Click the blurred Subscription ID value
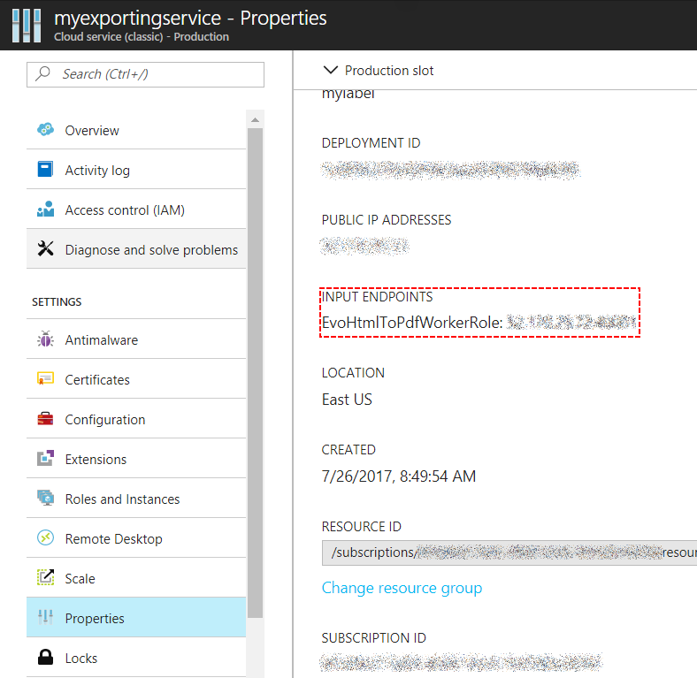 pos(461,662)
